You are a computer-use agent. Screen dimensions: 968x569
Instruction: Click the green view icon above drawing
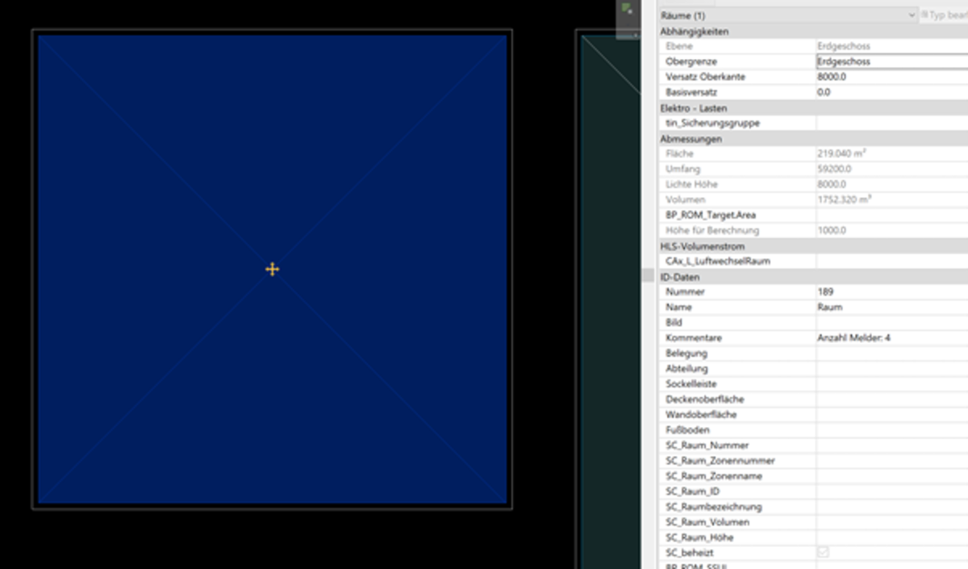click(627, 9)
